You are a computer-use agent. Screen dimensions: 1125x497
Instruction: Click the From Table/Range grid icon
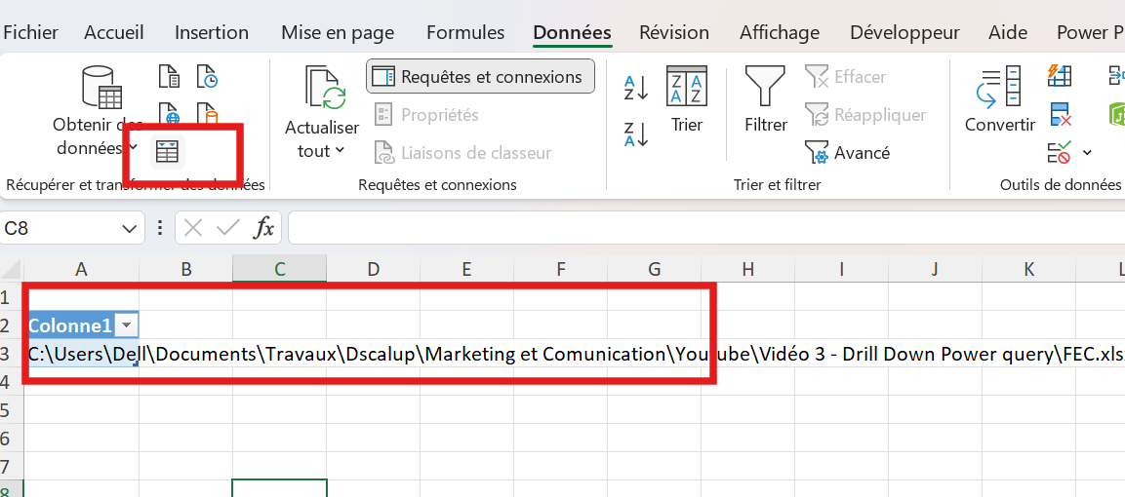click(x=168, y=152)
